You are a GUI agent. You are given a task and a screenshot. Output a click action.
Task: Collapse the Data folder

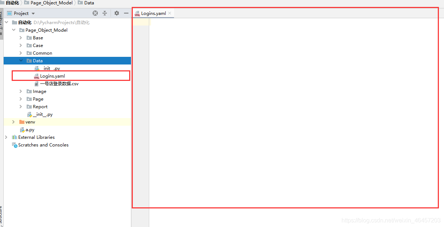tap(21, 61)
